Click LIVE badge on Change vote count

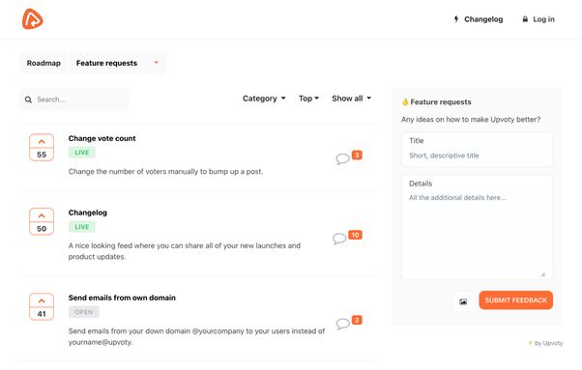point(82,153)
